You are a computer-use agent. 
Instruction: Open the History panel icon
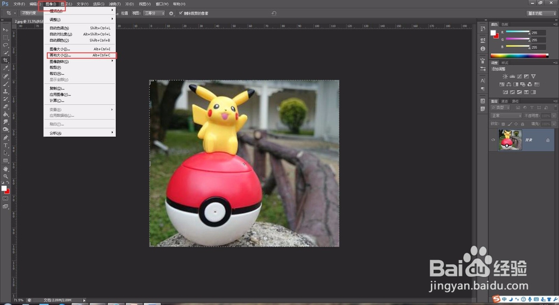(x=483, y=29)
